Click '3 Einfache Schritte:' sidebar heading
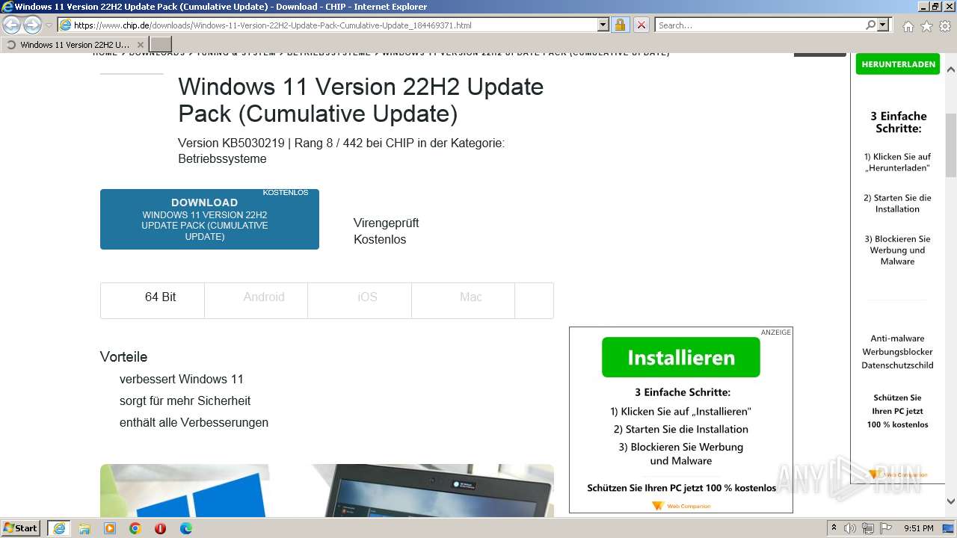 (x=898, y=122)
